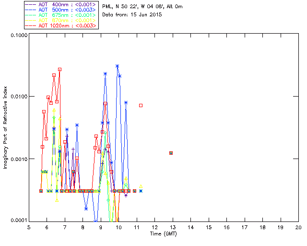Click the yellow dashed 870nm legend line

click(x=31, y=20)
